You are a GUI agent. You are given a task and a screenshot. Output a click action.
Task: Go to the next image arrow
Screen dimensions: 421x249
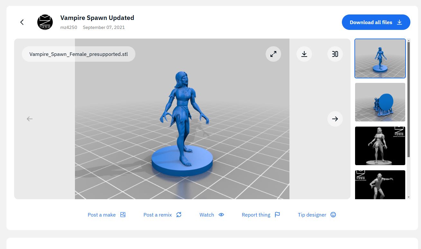335,119
